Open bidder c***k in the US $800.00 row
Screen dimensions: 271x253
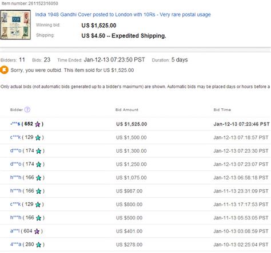coord(15,205)
